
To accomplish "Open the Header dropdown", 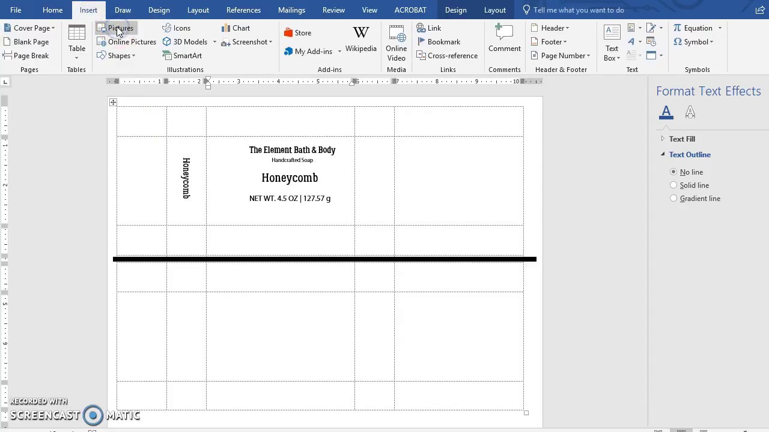I will point(550,28).
